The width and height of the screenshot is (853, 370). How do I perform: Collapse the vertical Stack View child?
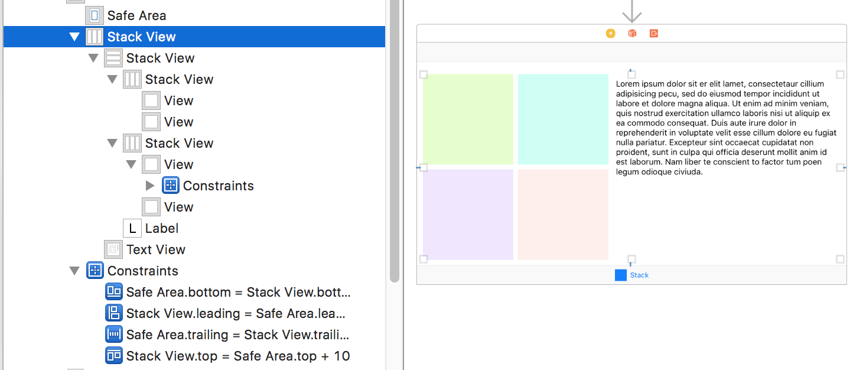point(93,58)
